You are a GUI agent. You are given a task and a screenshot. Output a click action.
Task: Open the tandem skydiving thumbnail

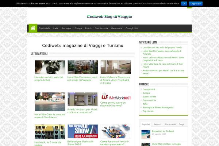116,131
